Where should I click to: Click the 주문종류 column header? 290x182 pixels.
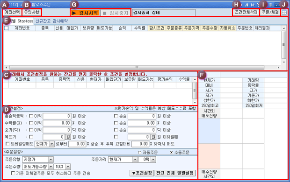click(174, 28)
